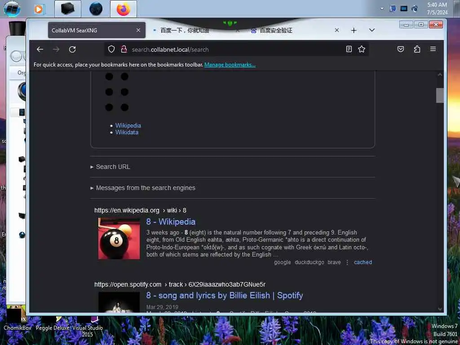The image size is (460, 345).
Task: Click the Spotify result thumbnail
Action: coord(119,302)
